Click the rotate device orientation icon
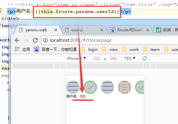The image size is (178, 124). click(x=145, y=58)
